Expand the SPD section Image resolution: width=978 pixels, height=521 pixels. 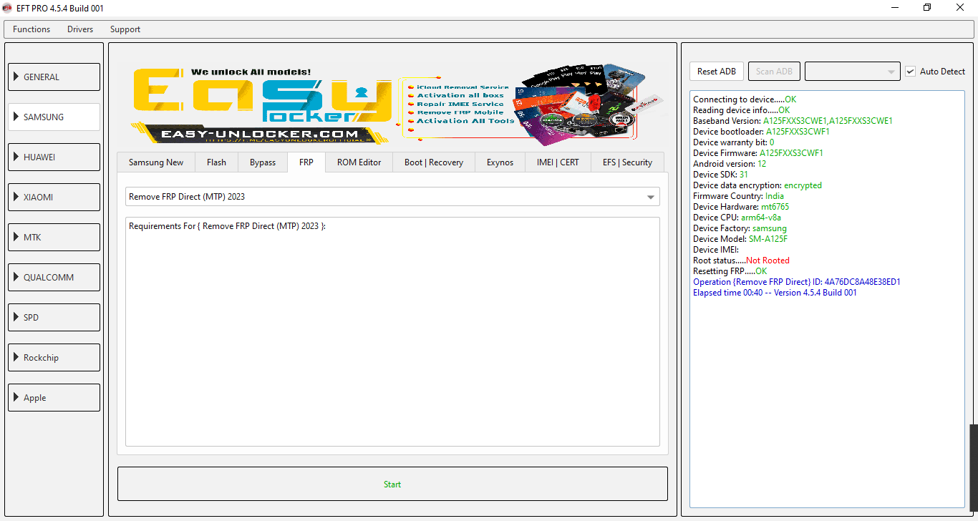tap(54, 317)
